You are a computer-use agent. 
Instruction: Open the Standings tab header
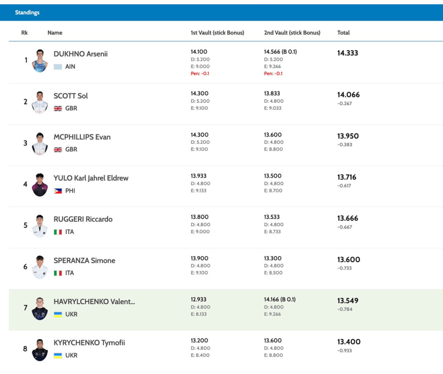(x=27, y=13)
